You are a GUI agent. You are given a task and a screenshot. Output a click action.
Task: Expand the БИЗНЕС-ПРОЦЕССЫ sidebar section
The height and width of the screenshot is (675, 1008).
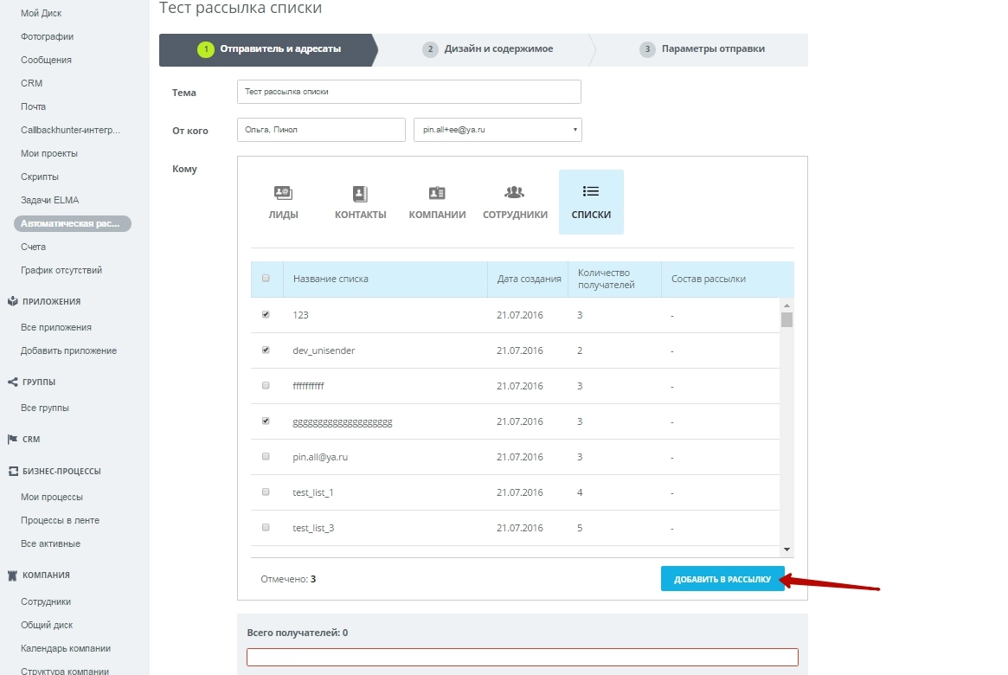tap(61, 472)
